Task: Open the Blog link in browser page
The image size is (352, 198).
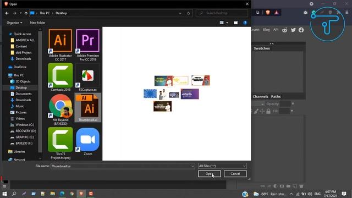Action: 266,30
